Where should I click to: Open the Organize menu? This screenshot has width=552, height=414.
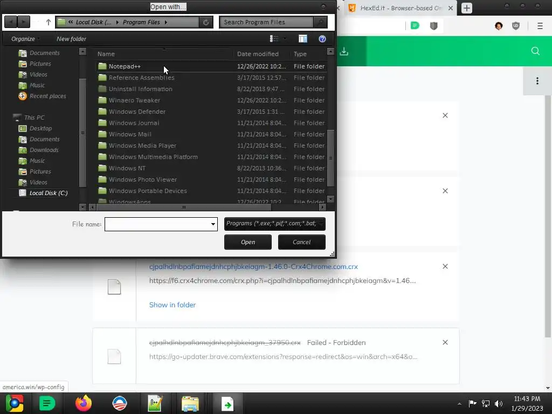(x=25, y=39)
